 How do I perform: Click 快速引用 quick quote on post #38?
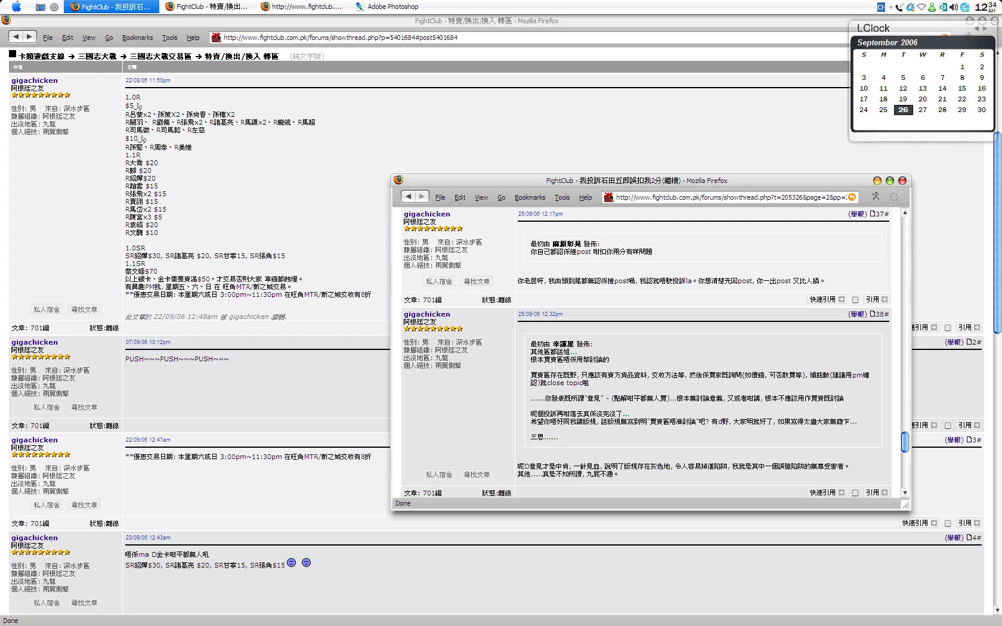[827, 492]
